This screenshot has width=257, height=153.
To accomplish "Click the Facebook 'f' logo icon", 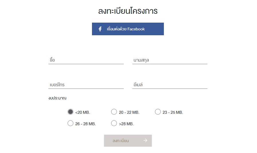I will (x=100, y=29).
